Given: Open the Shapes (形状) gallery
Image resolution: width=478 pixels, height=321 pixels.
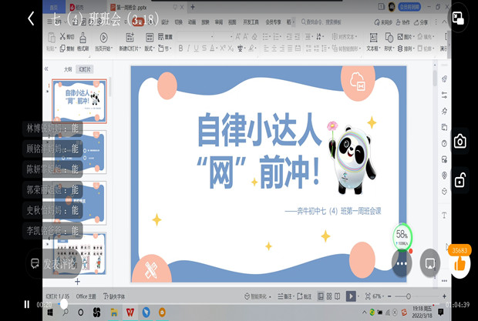Looking at the screenshot, I should pyautogui.click(x=389, y=42).
